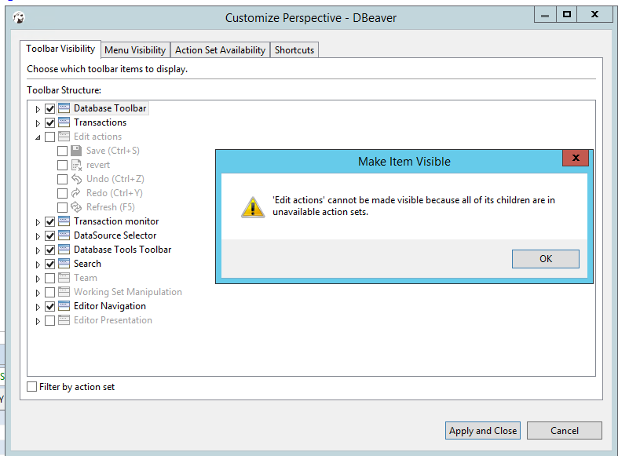Check the Edit actions checkbox
The width and height of the screenshot is (618, 456).
(49, 137)
